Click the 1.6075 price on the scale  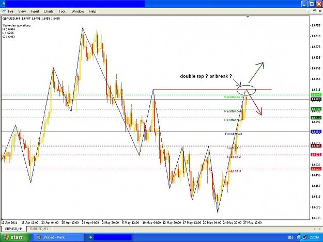pos(316,207)
